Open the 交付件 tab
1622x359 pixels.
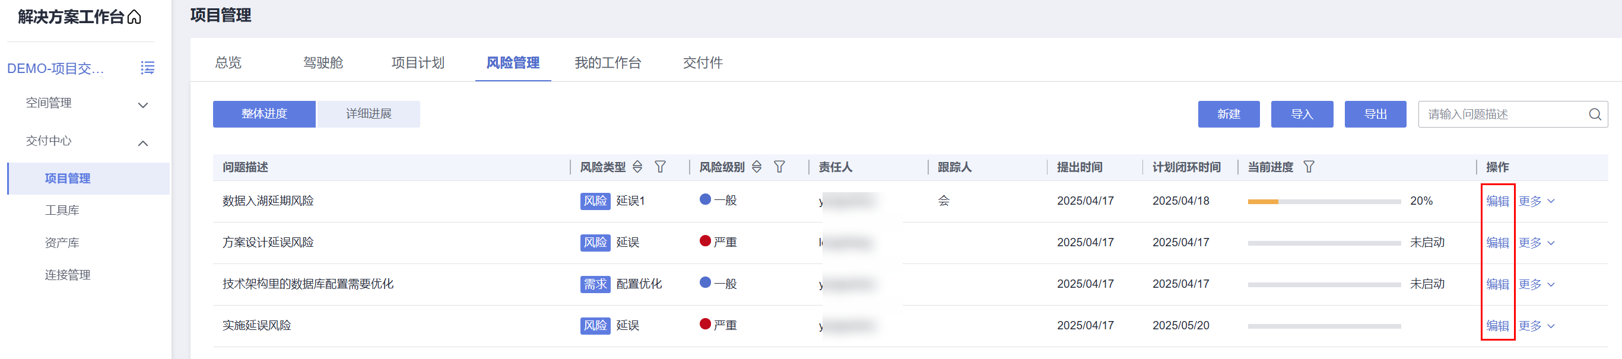(x=703, y=63)
